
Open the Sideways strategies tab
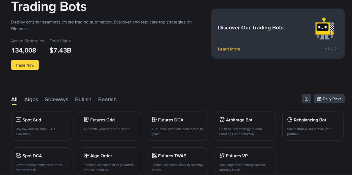(56, 99)
